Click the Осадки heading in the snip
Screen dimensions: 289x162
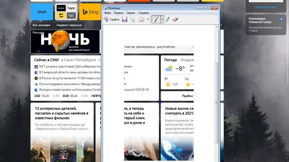(x=187, y=60)
